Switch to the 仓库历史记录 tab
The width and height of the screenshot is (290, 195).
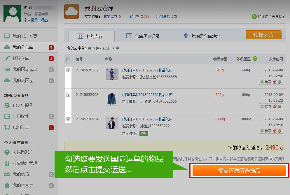click(143, 36)
